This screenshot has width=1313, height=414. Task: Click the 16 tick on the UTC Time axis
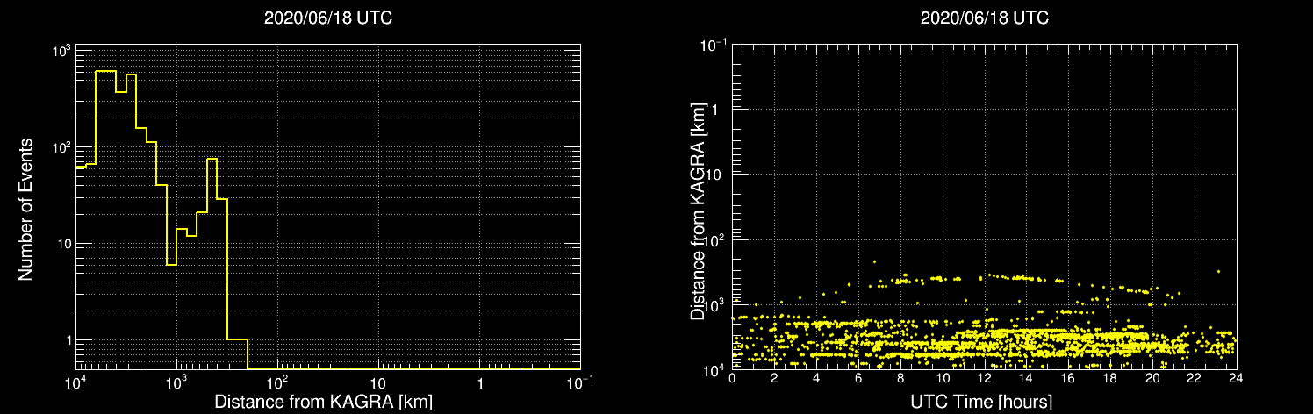pyautogui.click(x=1068, y=378)
